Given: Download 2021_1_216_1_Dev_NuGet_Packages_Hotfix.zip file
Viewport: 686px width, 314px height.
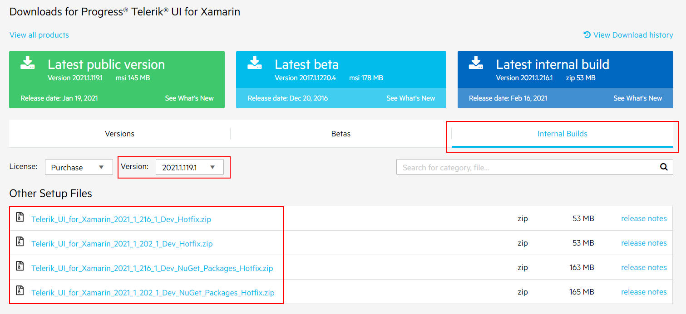Looking at the screenshot, I should [152, 268].
